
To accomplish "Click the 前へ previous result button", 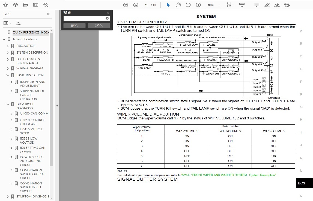I will click(74, 26).
